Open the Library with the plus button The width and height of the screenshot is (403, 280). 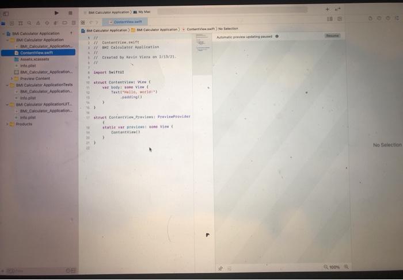pyautogui.click(x=327, y=9)
